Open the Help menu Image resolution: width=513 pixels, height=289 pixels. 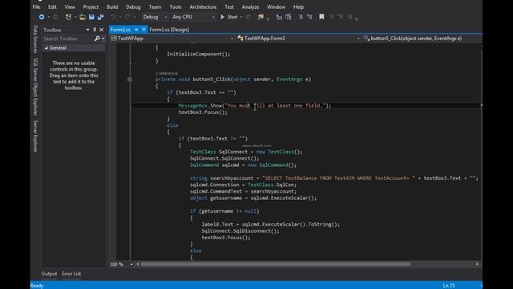click(298, 7)
